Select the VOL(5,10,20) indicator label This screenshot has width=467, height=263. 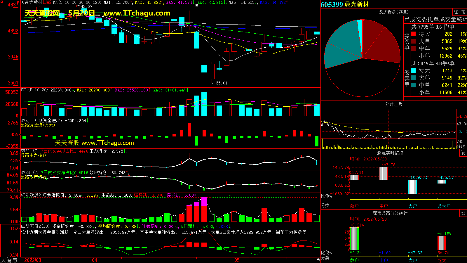pos(34,90)
